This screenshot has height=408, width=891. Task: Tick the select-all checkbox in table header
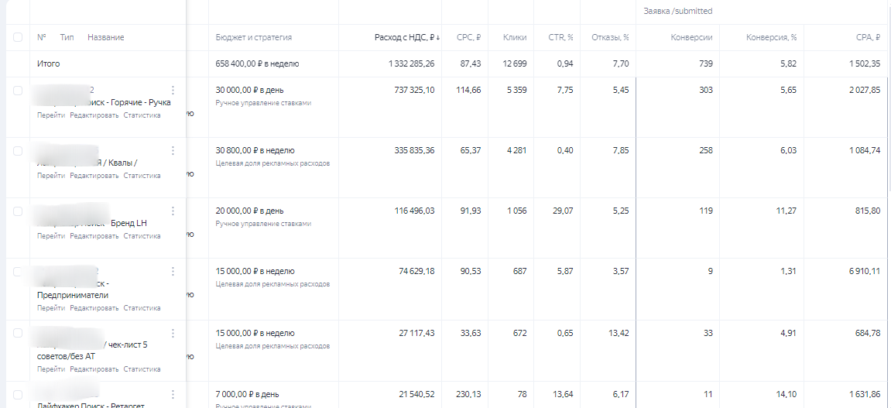[x=18, y=37]
